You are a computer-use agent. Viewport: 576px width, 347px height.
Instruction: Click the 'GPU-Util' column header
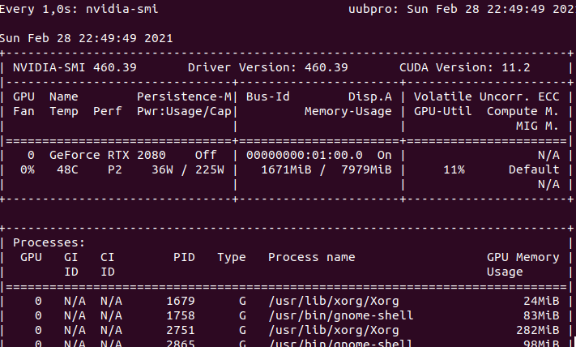point(442,111)
